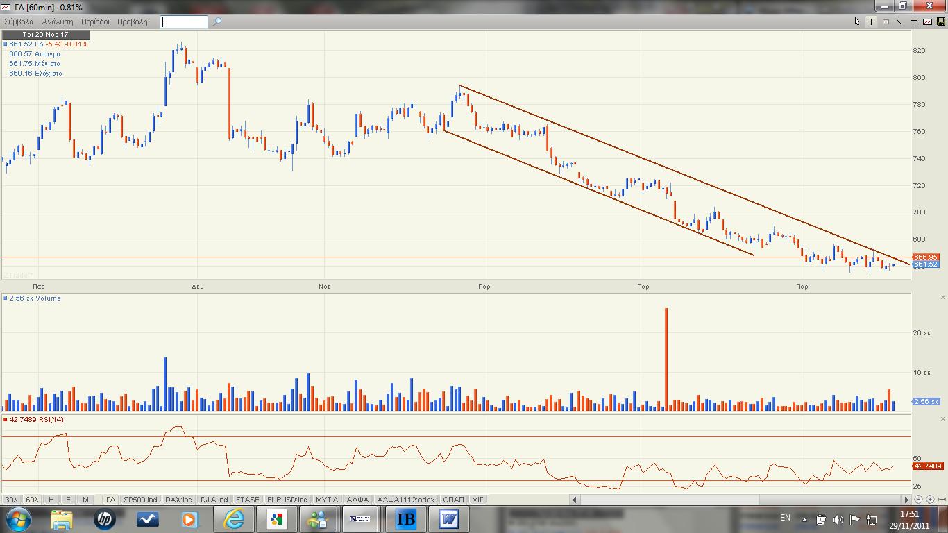Show hidden system tray icons
This screenshot has width=948, height=533.
805,519
